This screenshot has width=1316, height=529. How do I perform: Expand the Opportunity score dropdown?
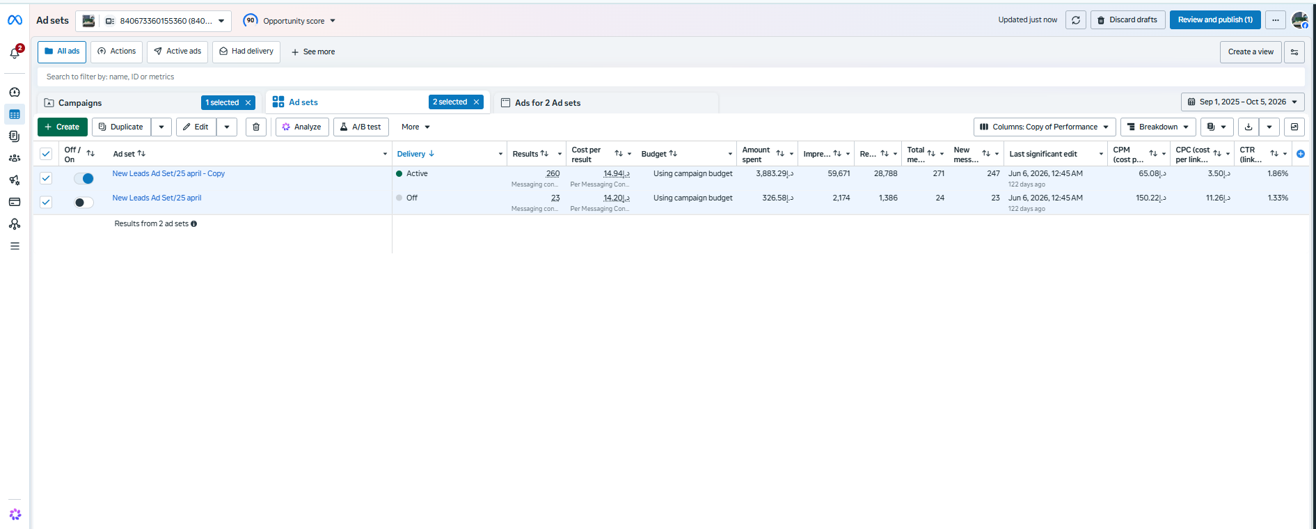[x=290, y=21]
